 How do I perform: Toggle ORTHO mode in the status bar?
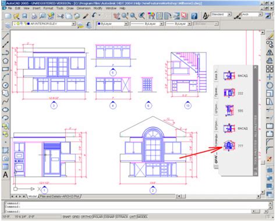86,216
